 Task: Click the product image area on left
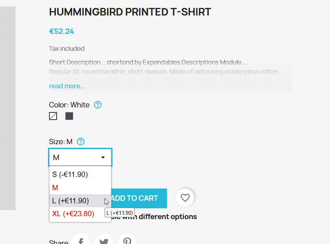pyautogui.click(x=8, y=108)
